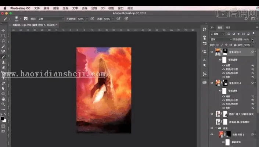Open the extra tools ellipsis button
The width and height of the screenshot is (259, 147).
[x=3, y=110]
